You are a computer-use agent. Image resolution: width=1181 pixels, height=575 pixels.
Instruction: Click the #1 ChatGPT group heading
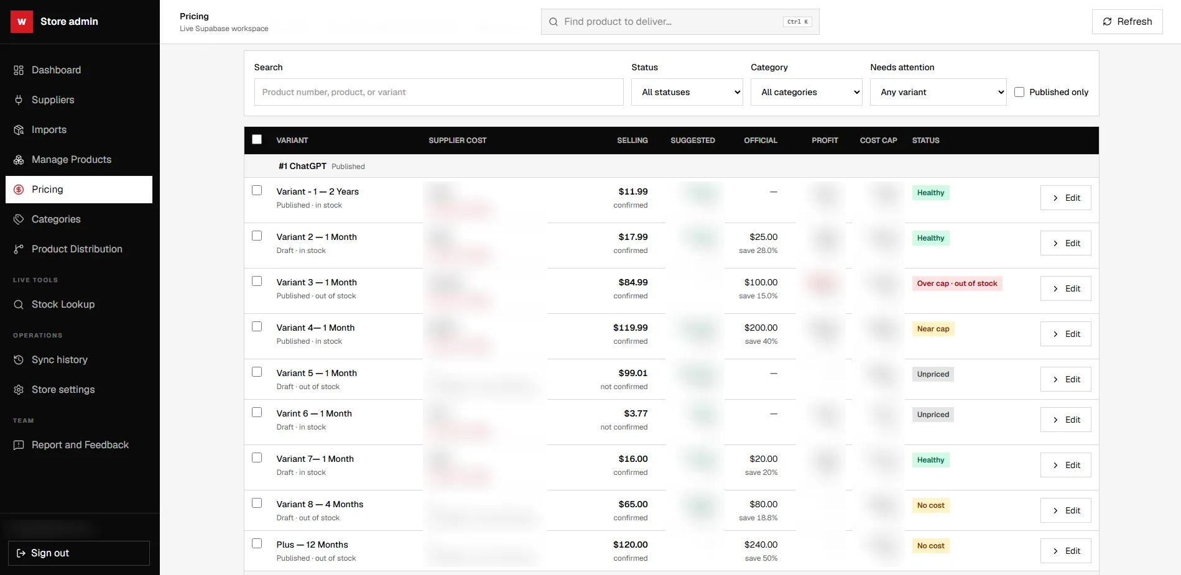(x=302, y=166)
